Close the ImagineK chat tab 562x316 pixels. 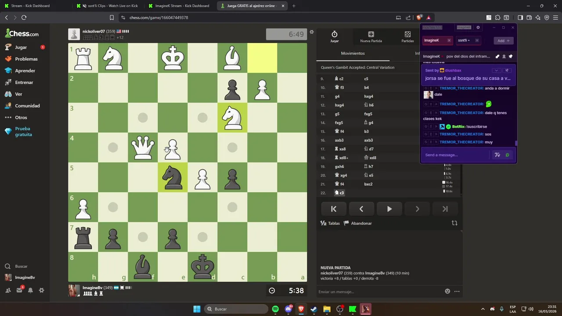pos(449,40)
